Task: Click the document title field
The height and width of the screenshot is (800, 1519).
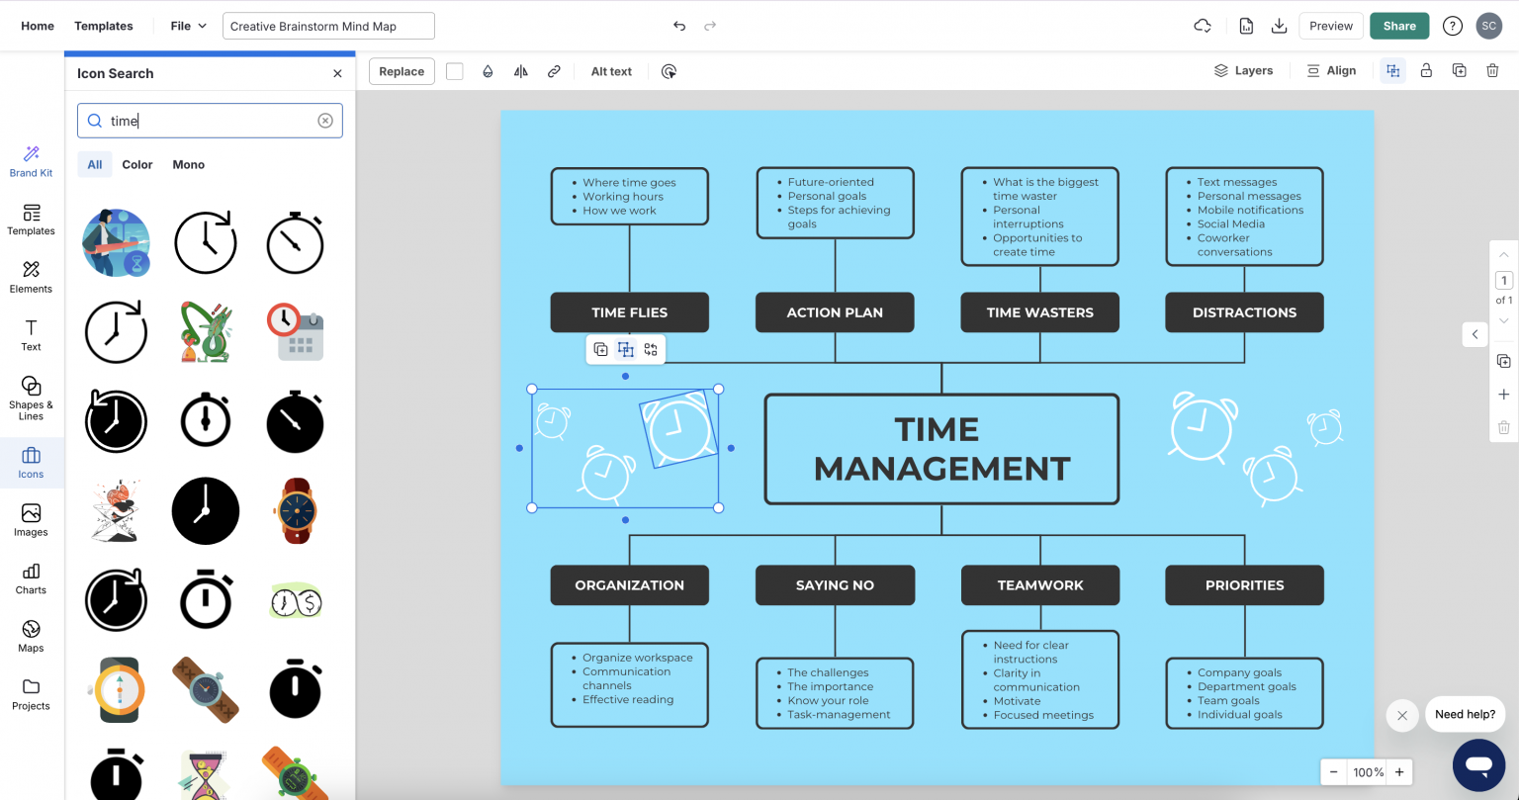Action: 328,26
